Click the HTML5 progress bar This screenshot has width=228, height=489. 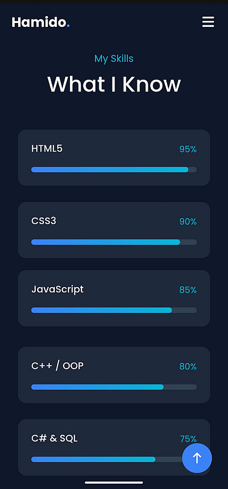pyautogui.click(x=114, y=170)
